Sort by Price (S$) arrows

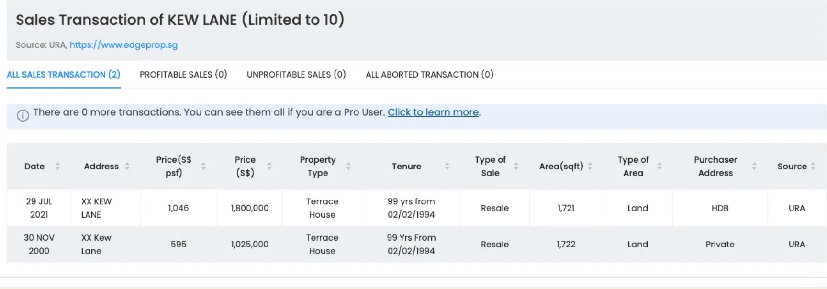click(x=269, y=166)
